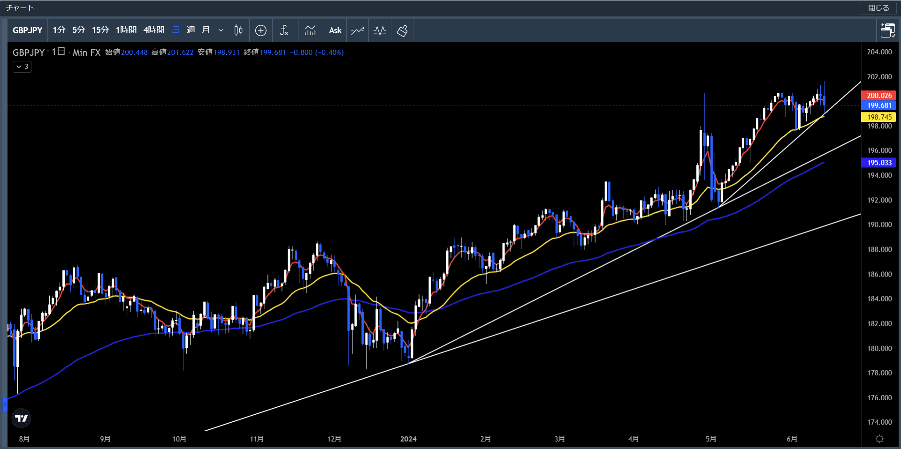
Task: Select the 4時間 timeframe
Action: click(154, 30)
